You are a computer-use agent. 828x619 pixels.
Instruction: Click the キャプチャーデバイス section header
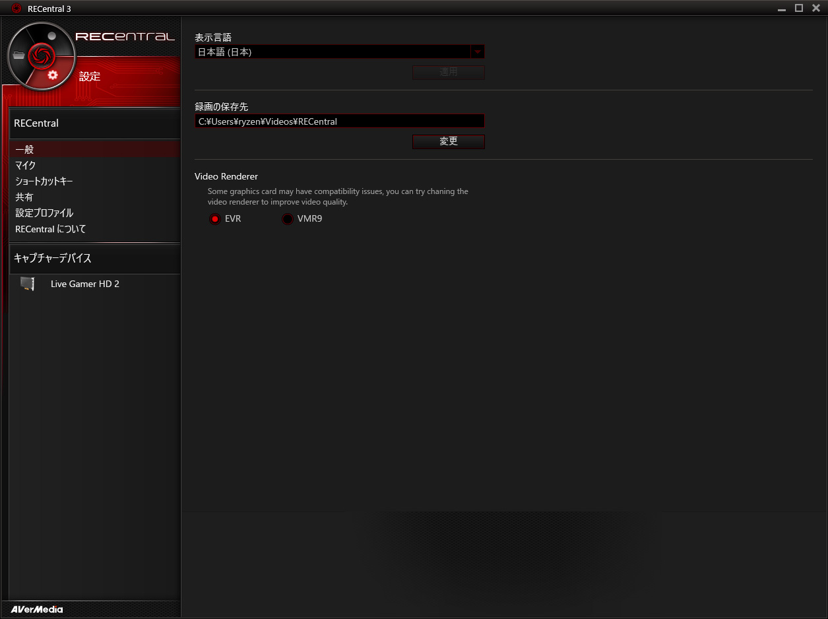[95, 258]
